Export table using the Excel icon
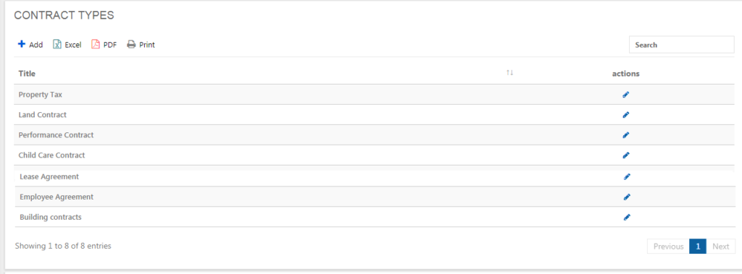742x274 pixels. coord(57,44)
